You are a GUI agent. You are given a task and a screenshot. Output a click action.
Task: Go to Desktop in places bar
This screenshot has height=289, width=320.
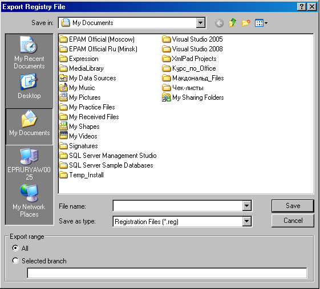point(29,87)
